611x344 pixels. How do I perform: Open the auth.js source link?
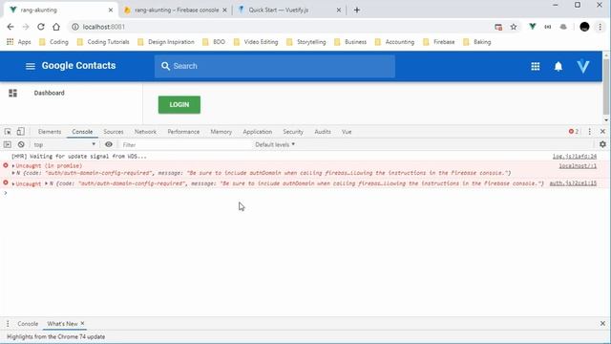pyautogui.click(x=573, y=183)
